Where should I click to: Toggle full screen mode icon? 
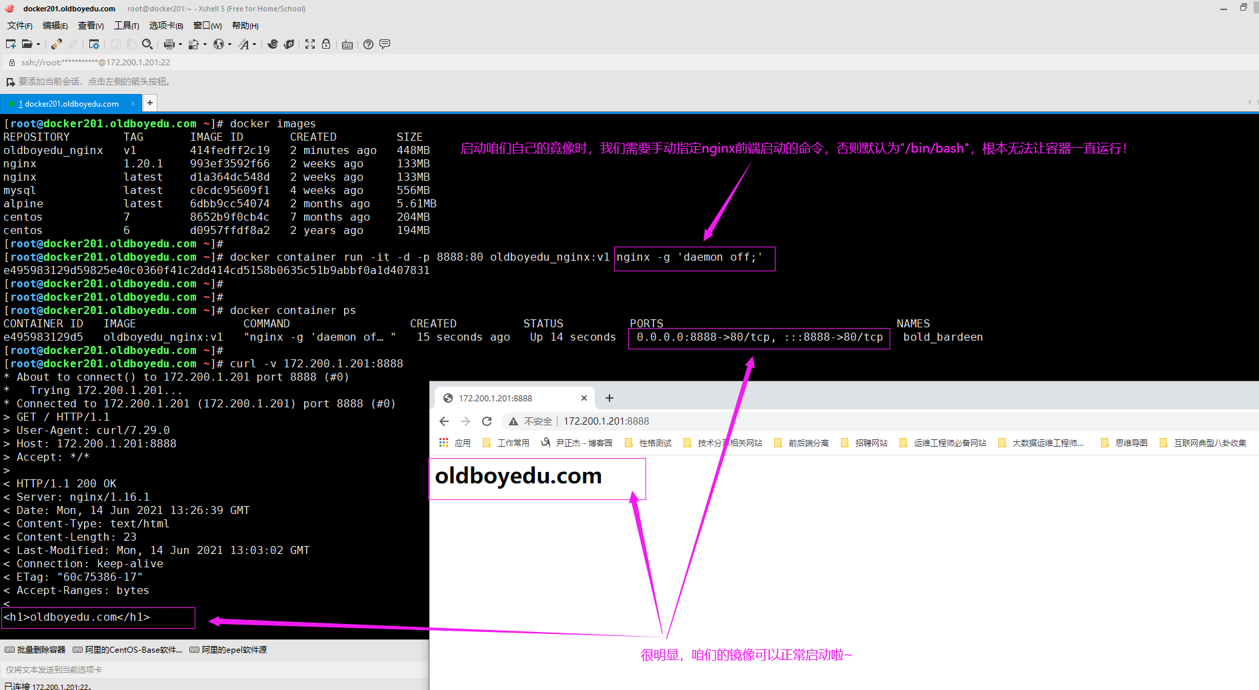tap(310, 44)
